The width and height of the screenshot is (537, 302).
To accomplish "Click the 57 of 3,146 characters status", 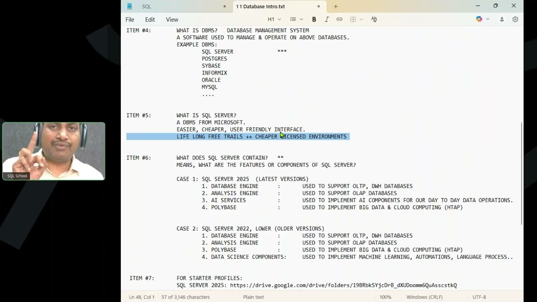I will point(185,297).
